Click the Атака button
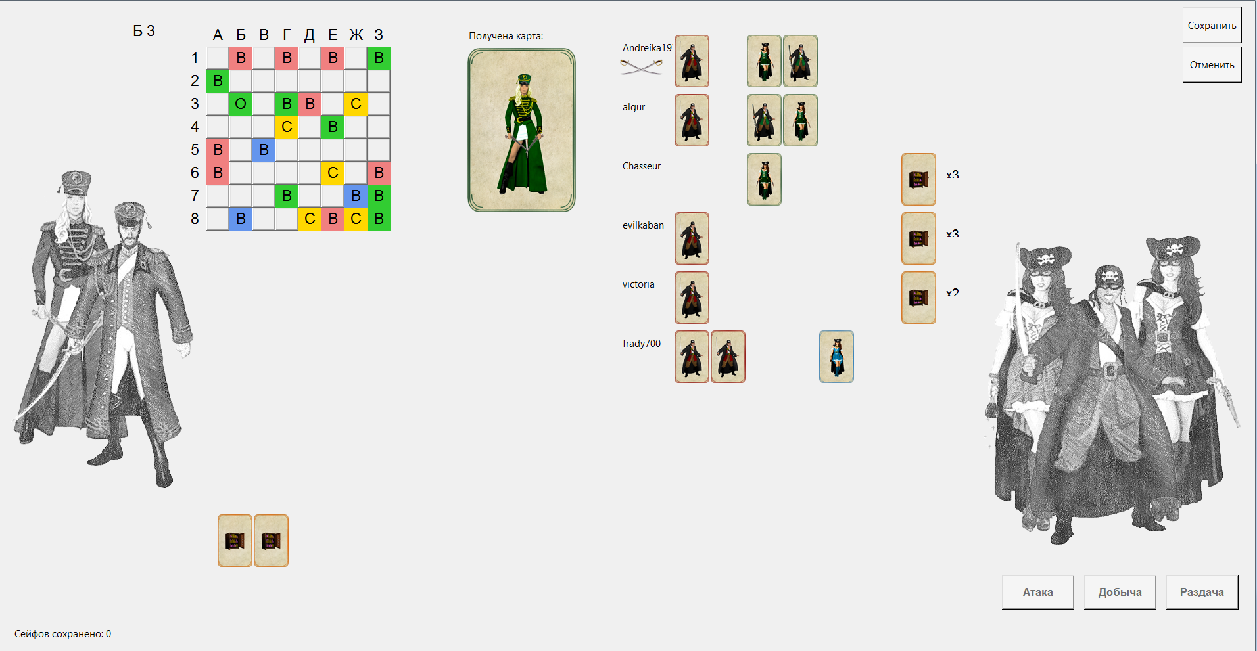This screenshot has height=651, width=1257. (x=1037, y=592)
